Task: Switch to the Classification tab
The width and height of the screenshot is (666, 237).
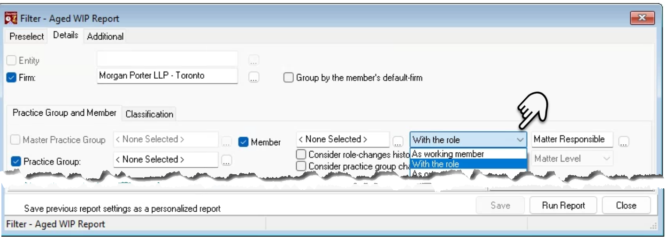Action: point(149,114)
